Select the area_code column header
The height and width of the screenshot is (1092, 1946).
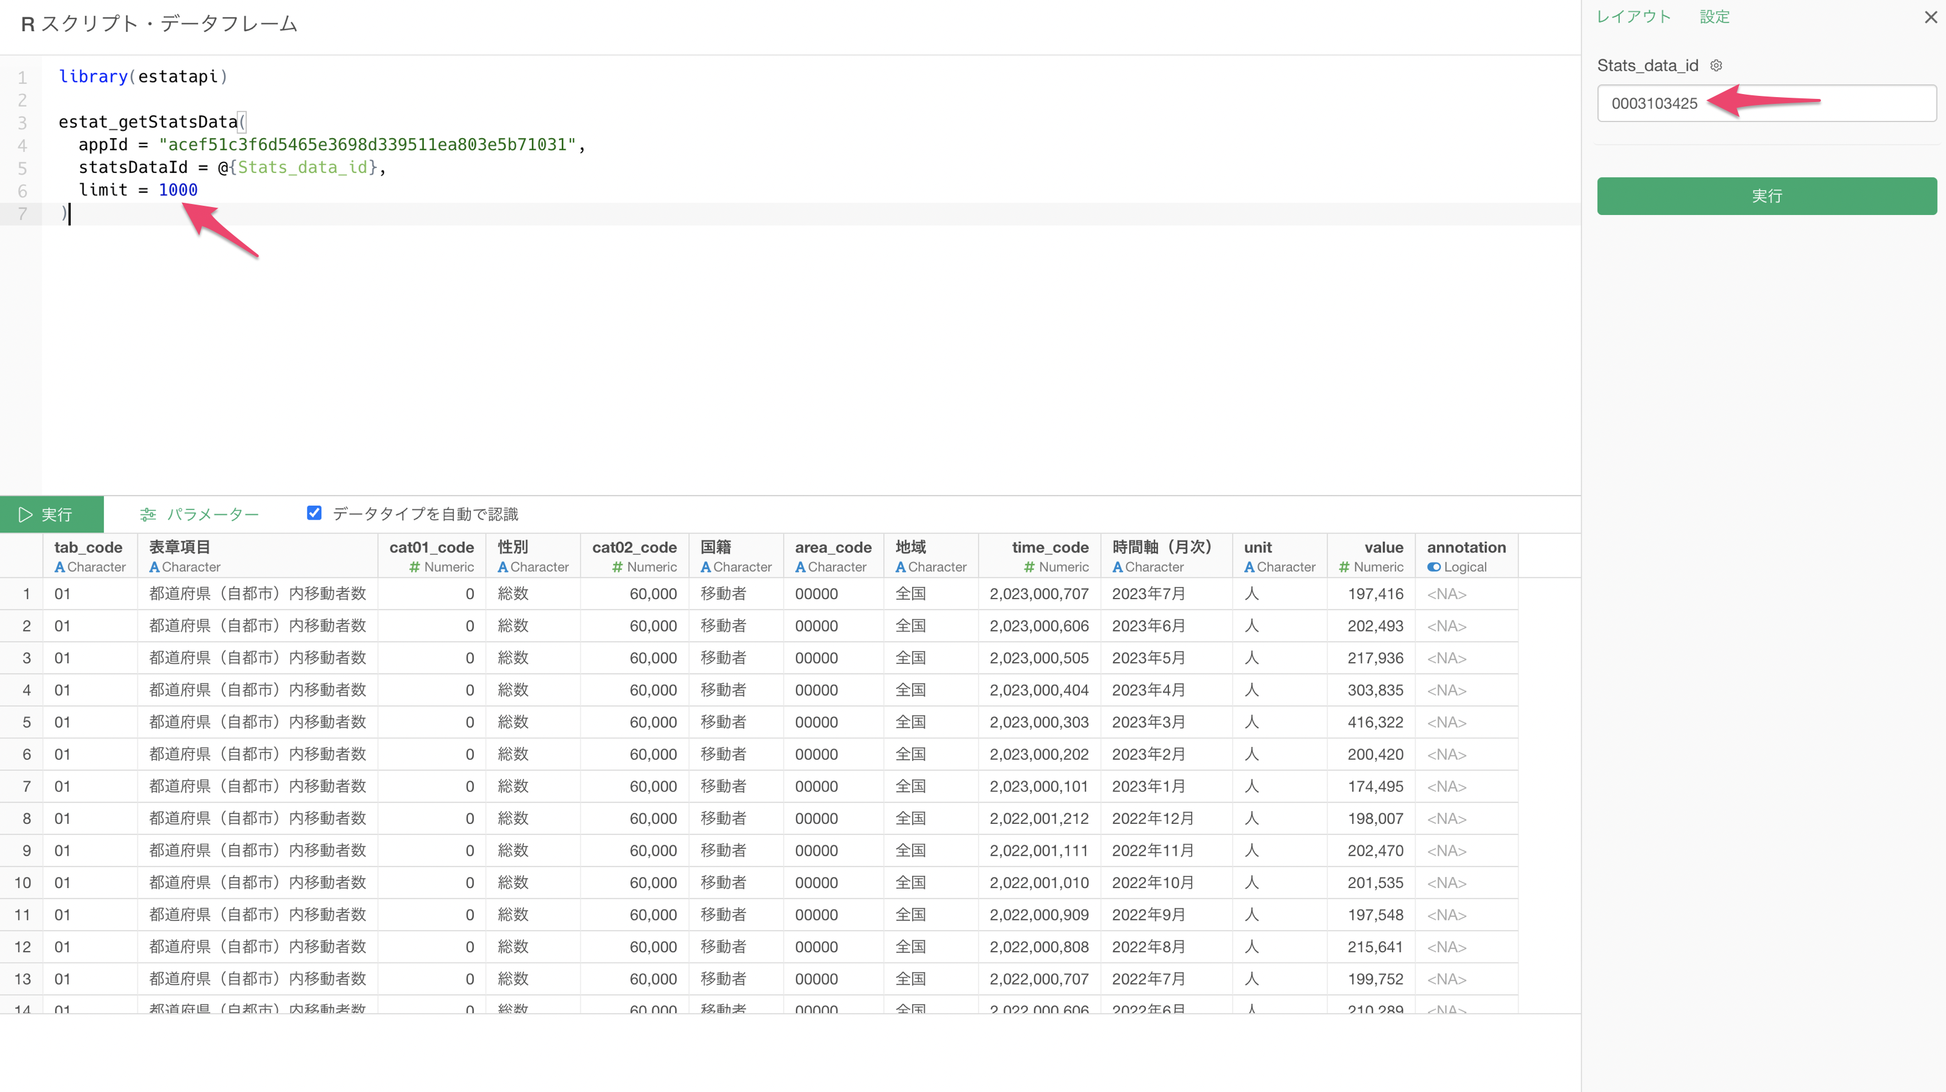[833, 556]
